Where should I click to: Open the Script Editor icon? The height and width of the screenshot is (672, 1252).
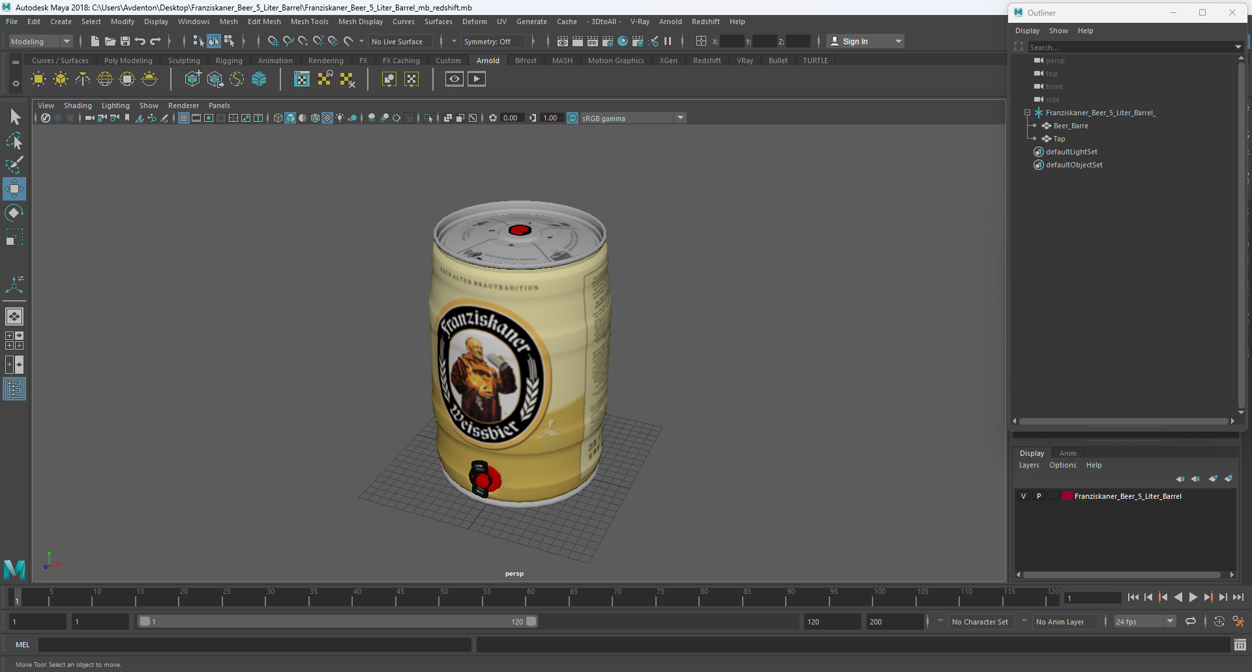pos(1240,645)
